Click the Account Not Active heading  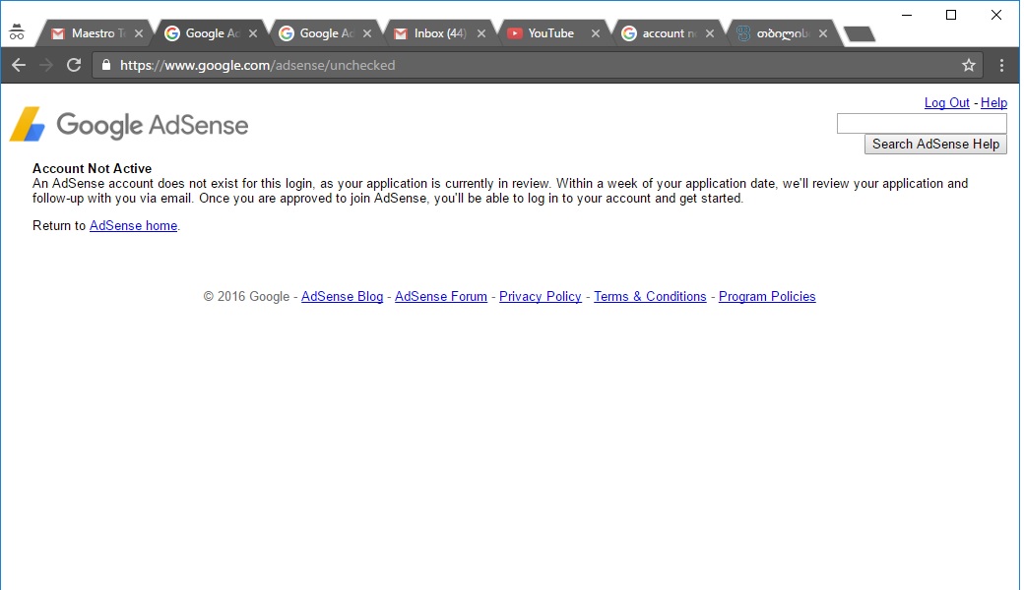(x=93, y=169)
